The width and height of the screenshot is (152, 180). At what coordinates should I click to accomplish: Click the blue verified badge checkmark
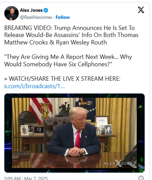[x=46, y=10]
